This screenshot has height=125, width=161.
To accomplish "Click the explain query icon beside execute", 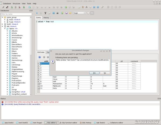I will pos(41,13).
